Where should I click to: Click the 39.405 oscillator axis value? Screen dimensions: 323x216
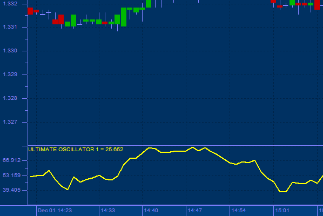(11, 190)
